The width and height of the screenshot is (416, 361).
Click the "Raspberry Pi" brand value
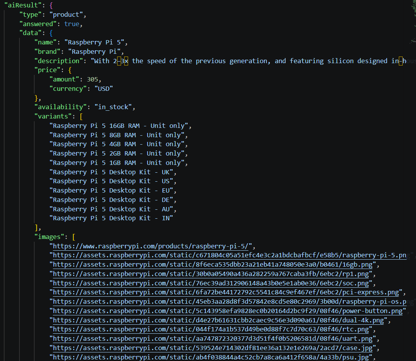pos(94,51)
